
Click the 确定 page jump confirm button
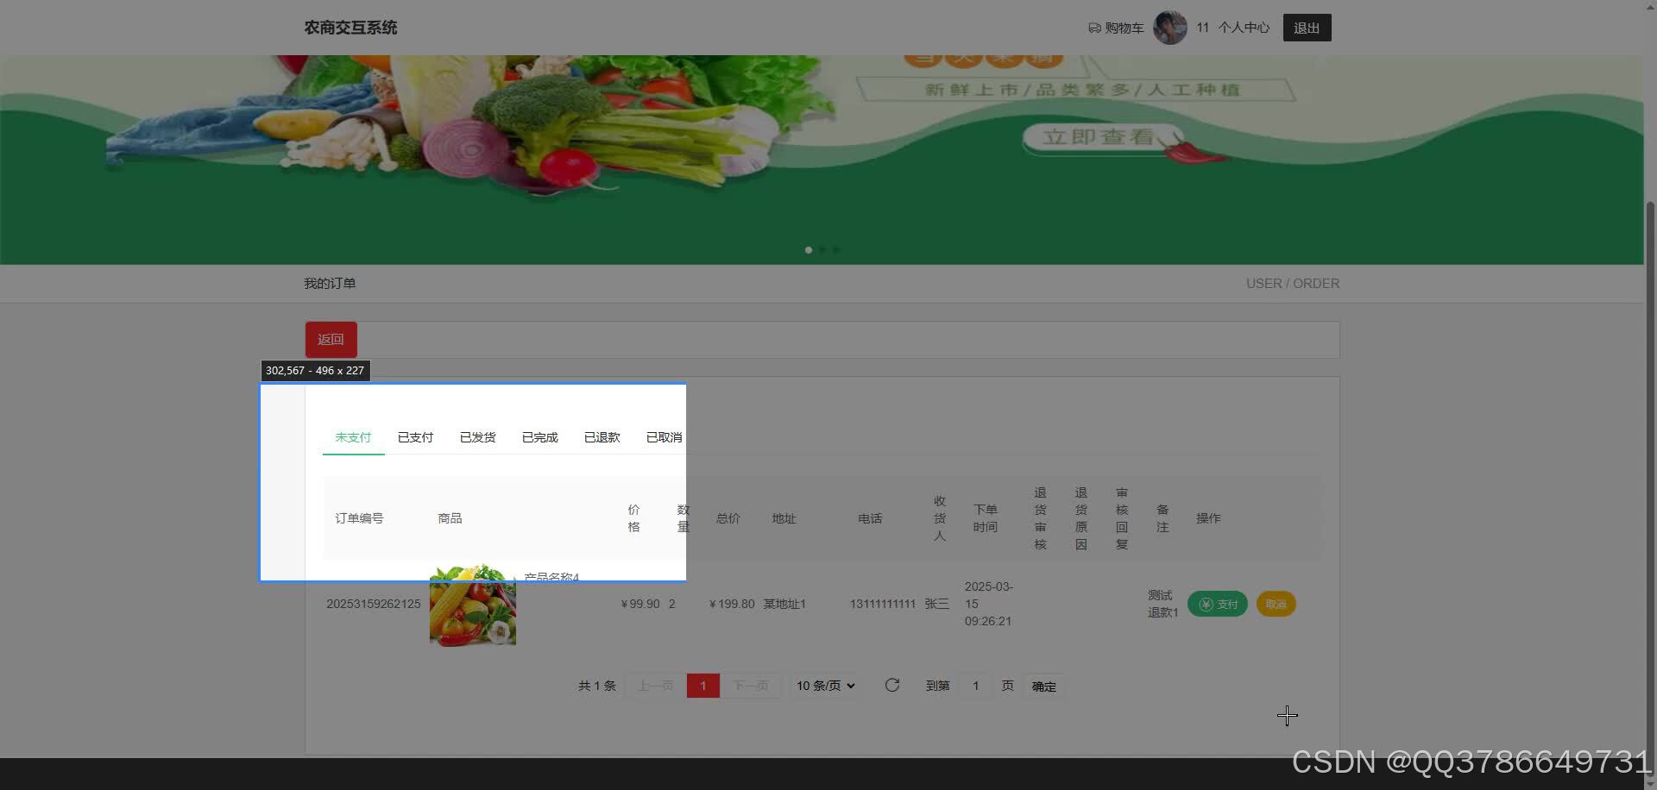click(1043, 686)
